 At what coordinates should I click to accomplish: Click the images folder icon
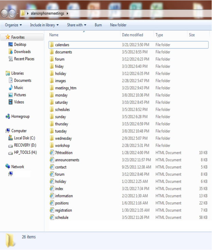(52, 81)
